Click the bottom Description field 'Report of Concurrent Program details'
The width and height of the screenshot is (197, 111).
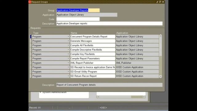tap(110, 85)
